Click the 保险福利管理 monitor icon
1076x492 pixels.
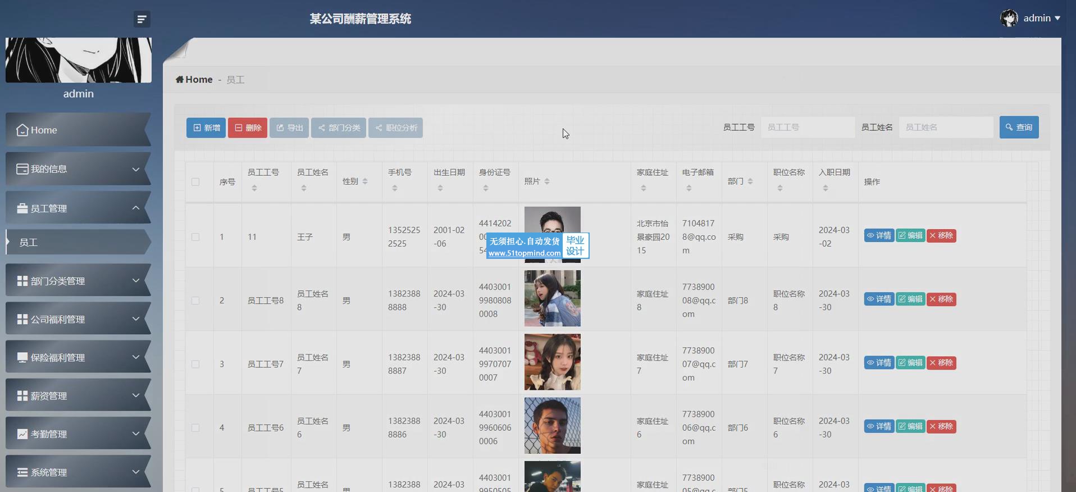tap(22, 358)
